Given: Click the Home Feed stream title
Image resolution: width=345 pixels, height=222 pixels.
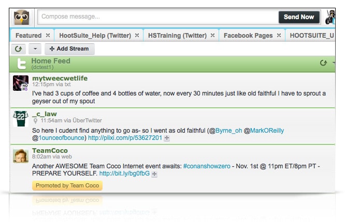Looking at the screenshot, I should [51, 61].
